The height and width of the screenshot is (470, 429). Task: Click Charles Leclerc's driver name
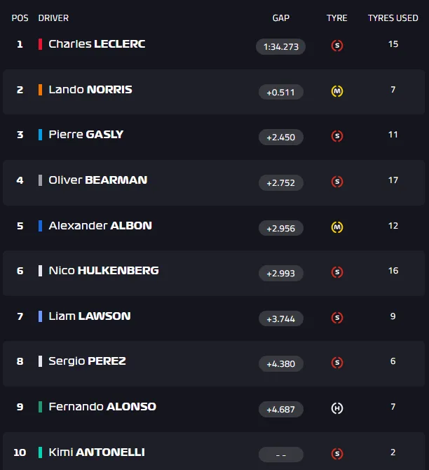coord(97,44)
